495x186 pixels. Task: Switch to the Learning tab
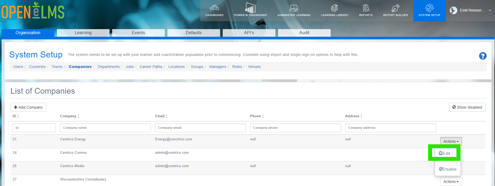(x=83, y=33)
